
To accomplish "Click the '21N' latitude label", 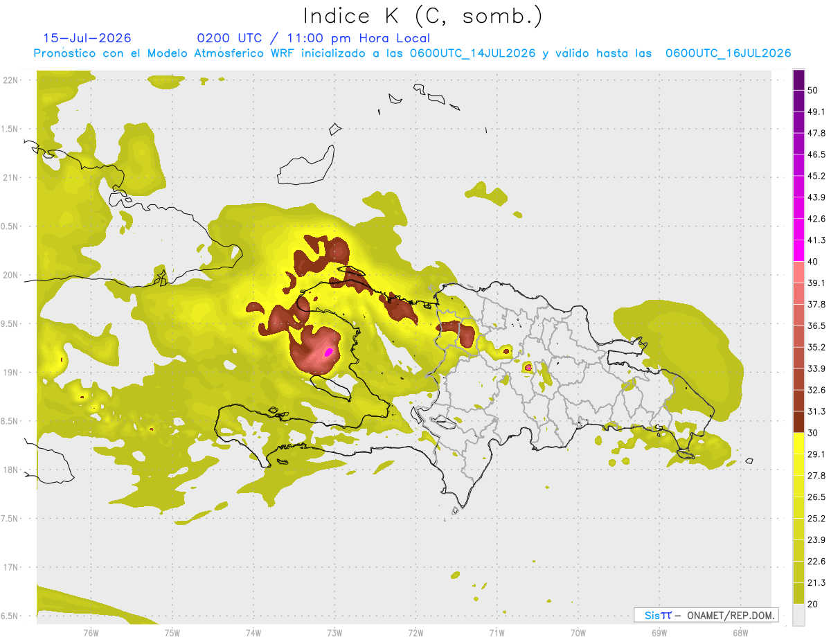I will (x=11, y=177).
